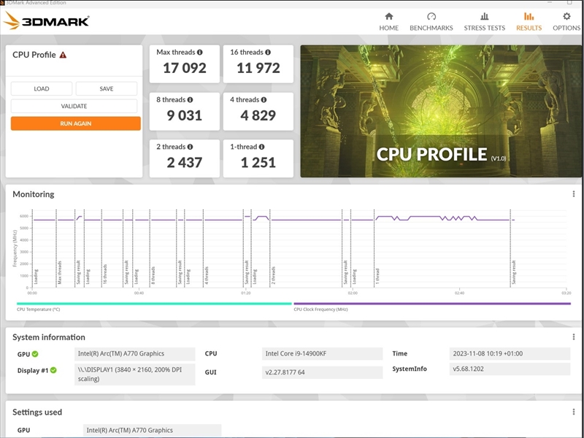Click the Intel Core i9-14900KF CPU value
584x438 pixels.
pyautogui.click(x=322, y=353)
